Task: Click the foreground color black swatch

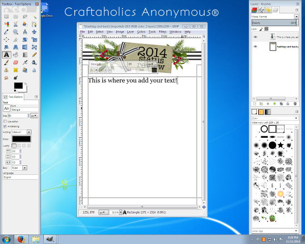Action: tap(18, 86)
